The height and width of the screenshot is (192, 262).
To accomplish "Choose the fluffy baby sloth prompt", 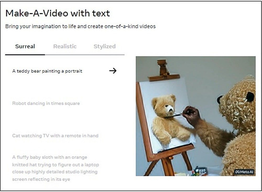I will click(56, 168).
